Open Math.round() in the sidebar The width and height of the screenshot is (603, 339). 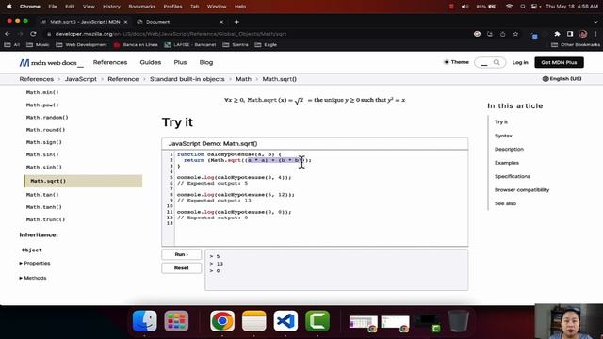point(45,130)
